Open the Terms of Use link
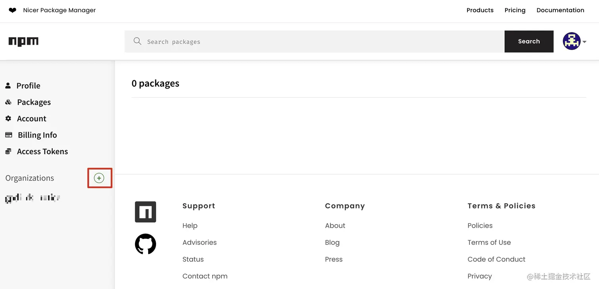This screenshot has width=599, height=289. (x=489, y=242)
